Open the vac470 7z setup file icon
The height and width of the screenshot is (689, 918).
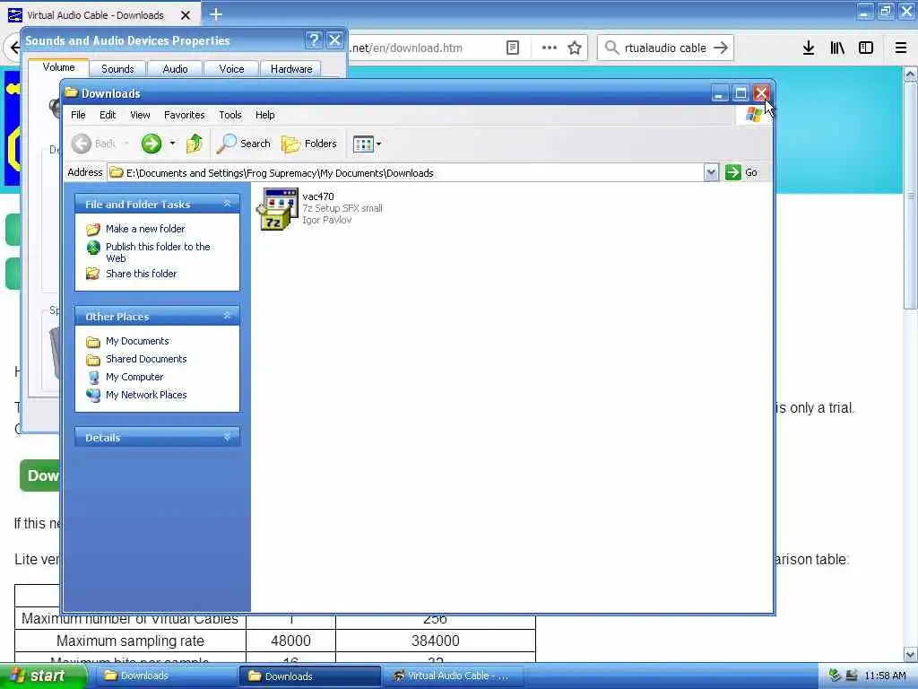click(x=277, y=208)
